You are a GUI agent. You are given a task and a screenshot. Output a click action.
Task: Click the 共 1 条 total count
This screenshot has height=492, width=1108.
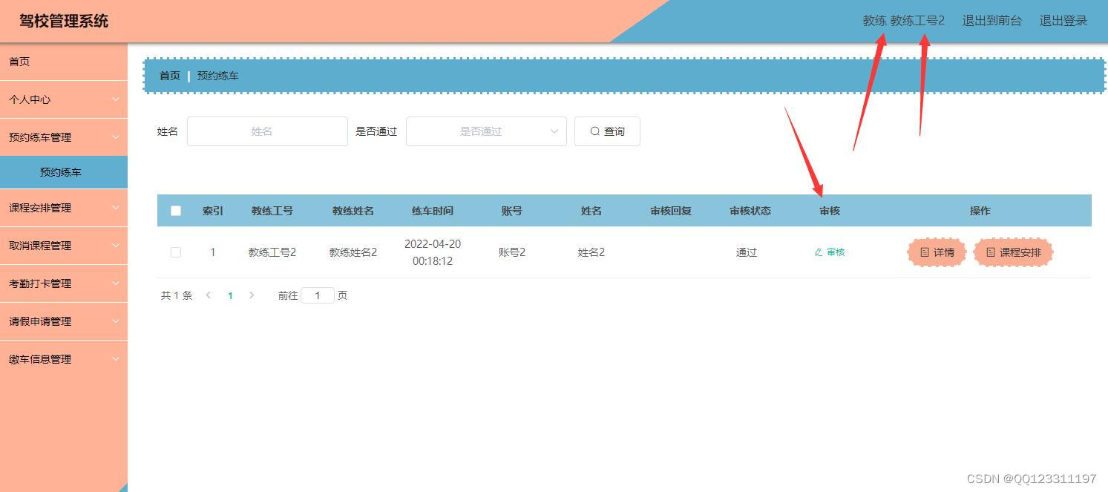[177, 295]
